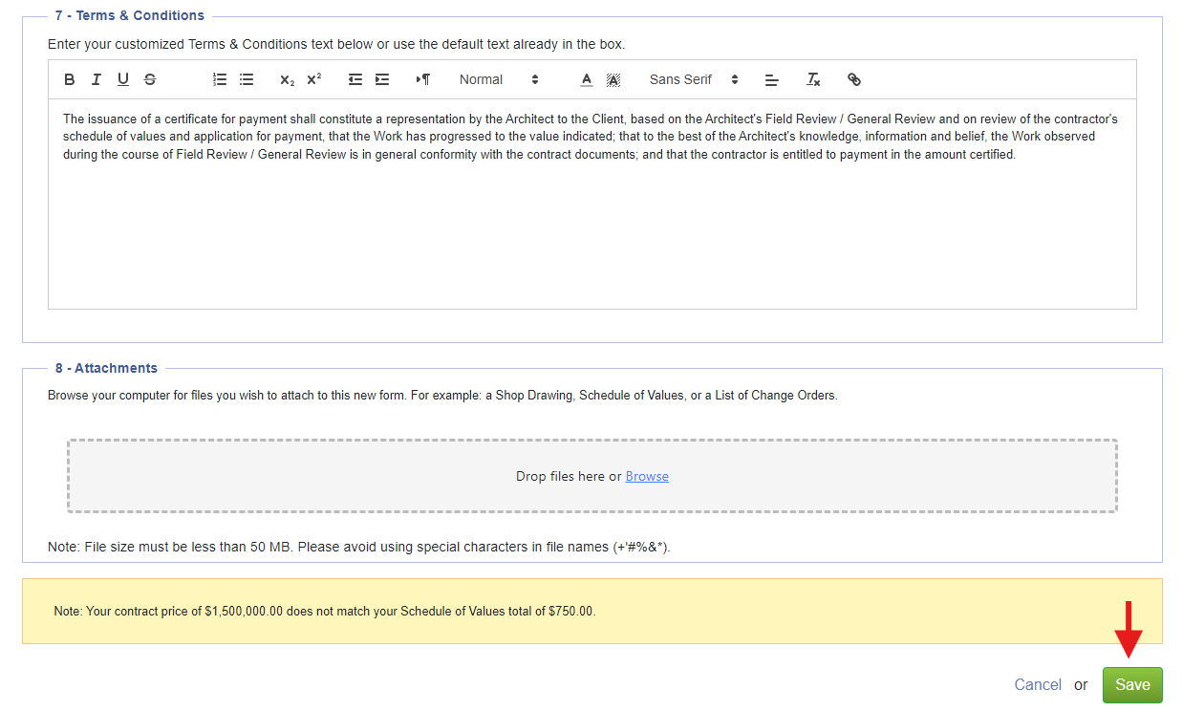Decrease the paragraph indent

[x=355, y=79]
